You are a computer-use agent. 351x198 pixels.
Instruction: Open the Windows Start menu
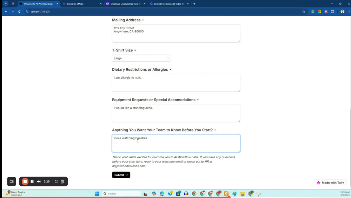tap(97, 193)
